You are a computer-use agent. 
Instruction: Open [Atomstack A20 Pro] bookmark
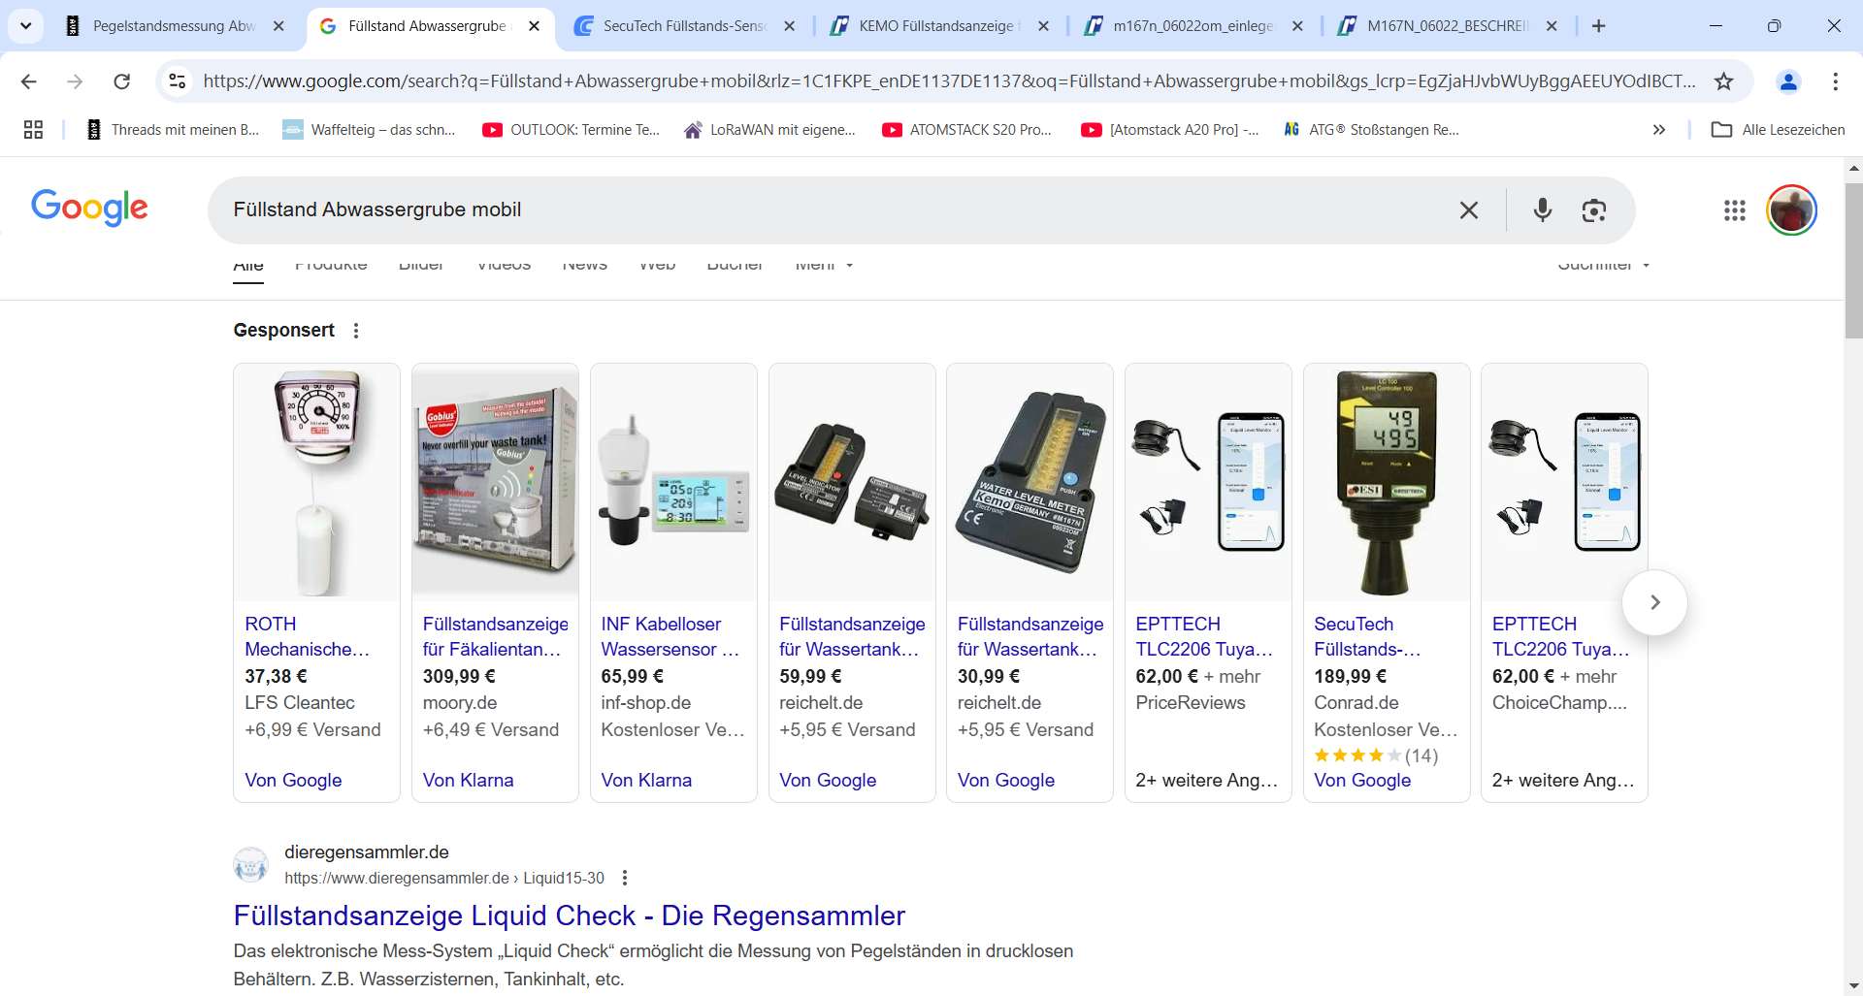1170,129
